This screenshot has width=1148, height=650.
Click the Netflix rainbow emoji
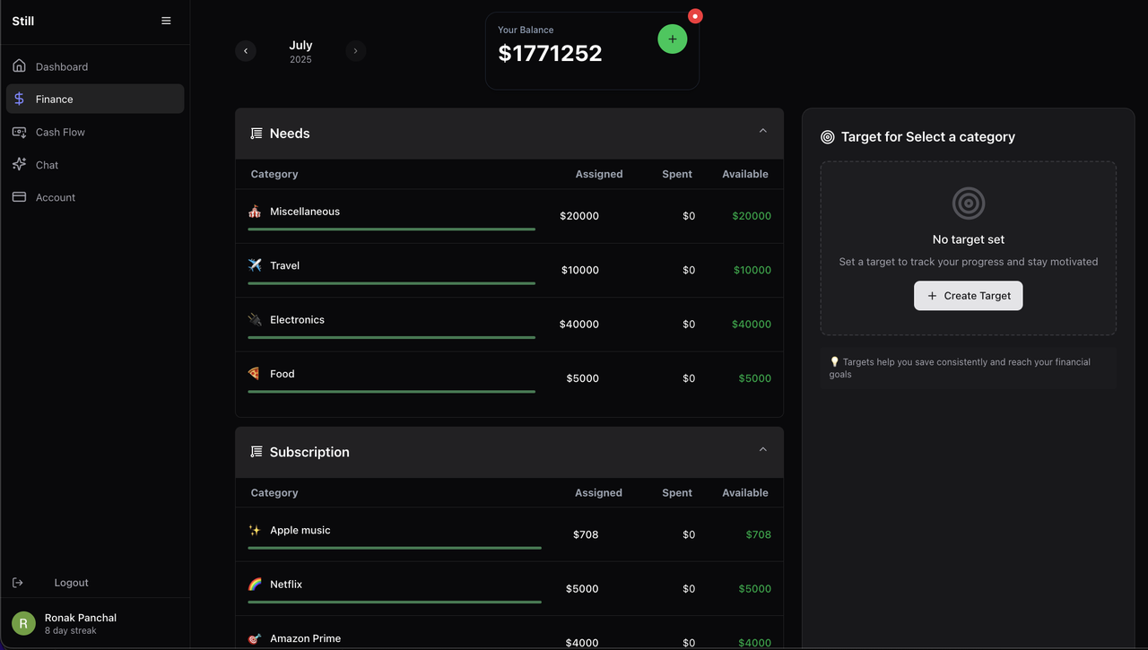point(255,584)
